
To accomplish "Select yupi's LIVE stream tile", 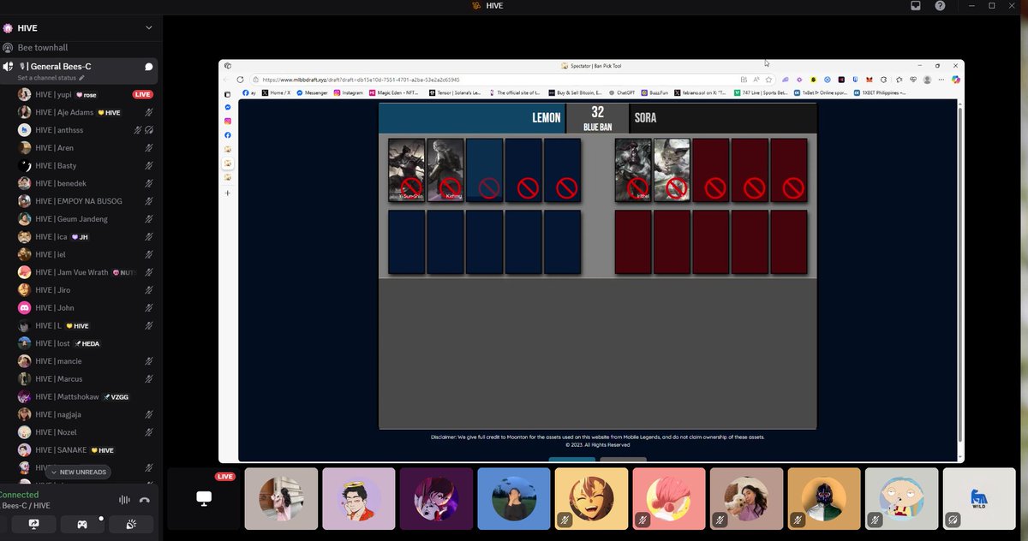I will pos(204,498).
